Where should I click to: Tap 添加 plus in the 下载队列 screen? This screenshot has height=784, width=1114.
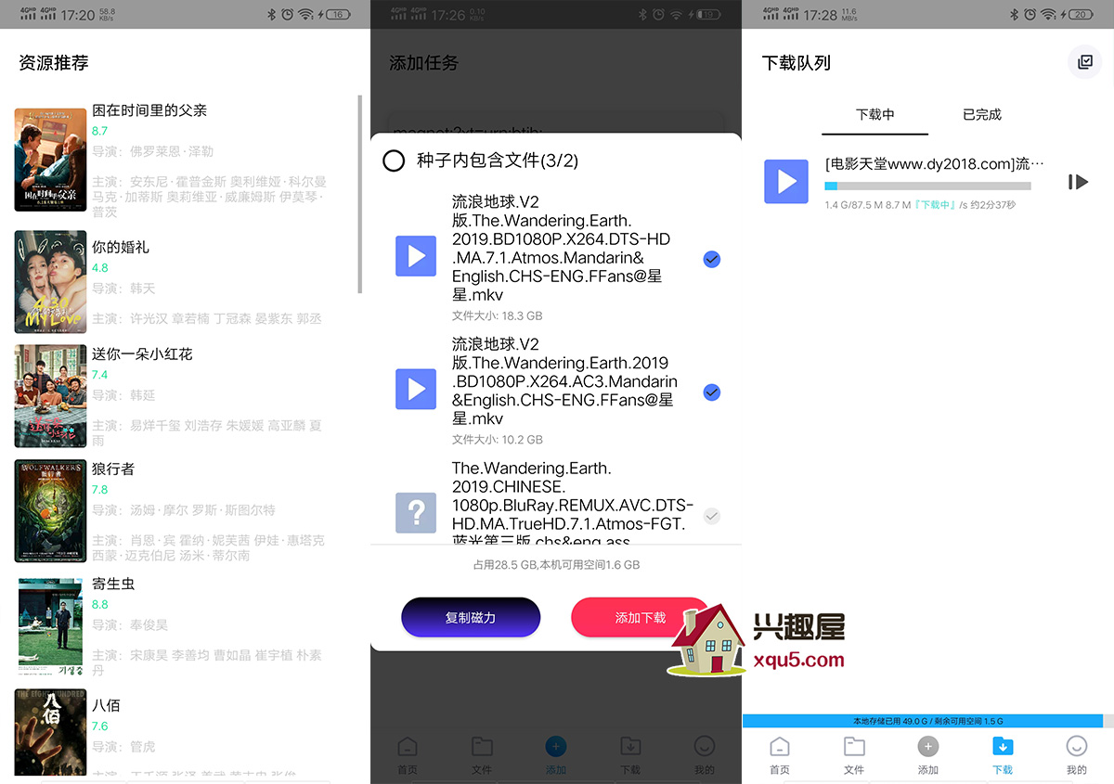tap(928, 755)
